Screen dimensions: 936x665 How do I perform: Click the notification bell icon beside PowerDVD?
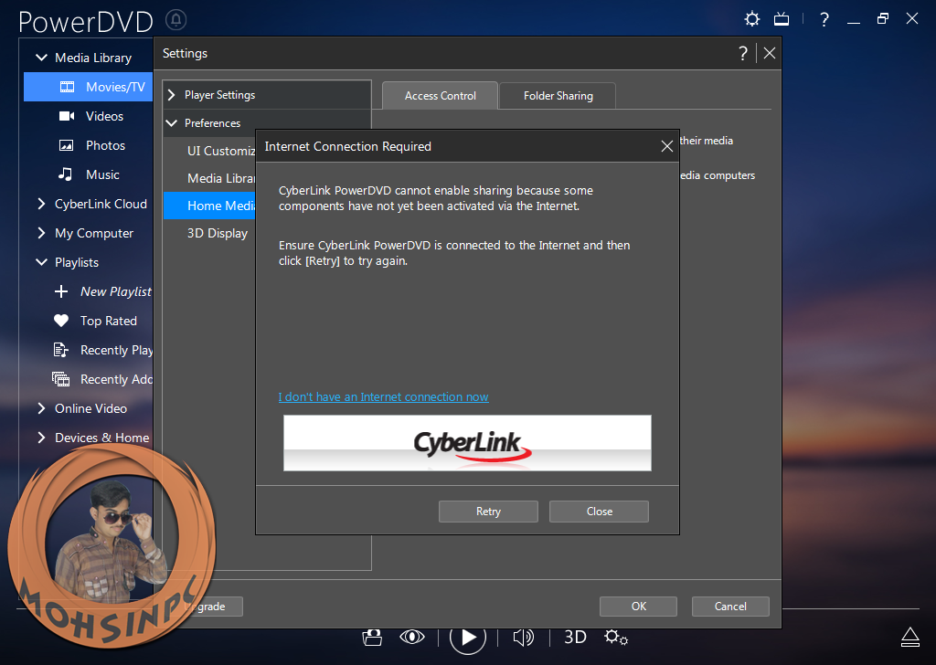pyautogui.click(x=176, y=20)
